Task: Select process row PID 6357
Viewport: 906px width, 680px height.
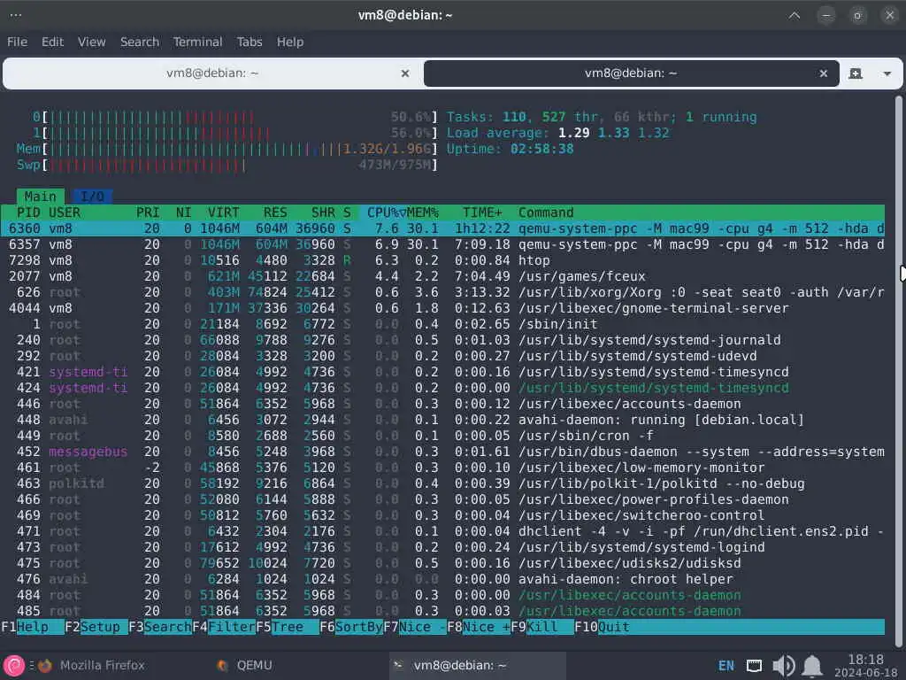Action: pos(442,244)
